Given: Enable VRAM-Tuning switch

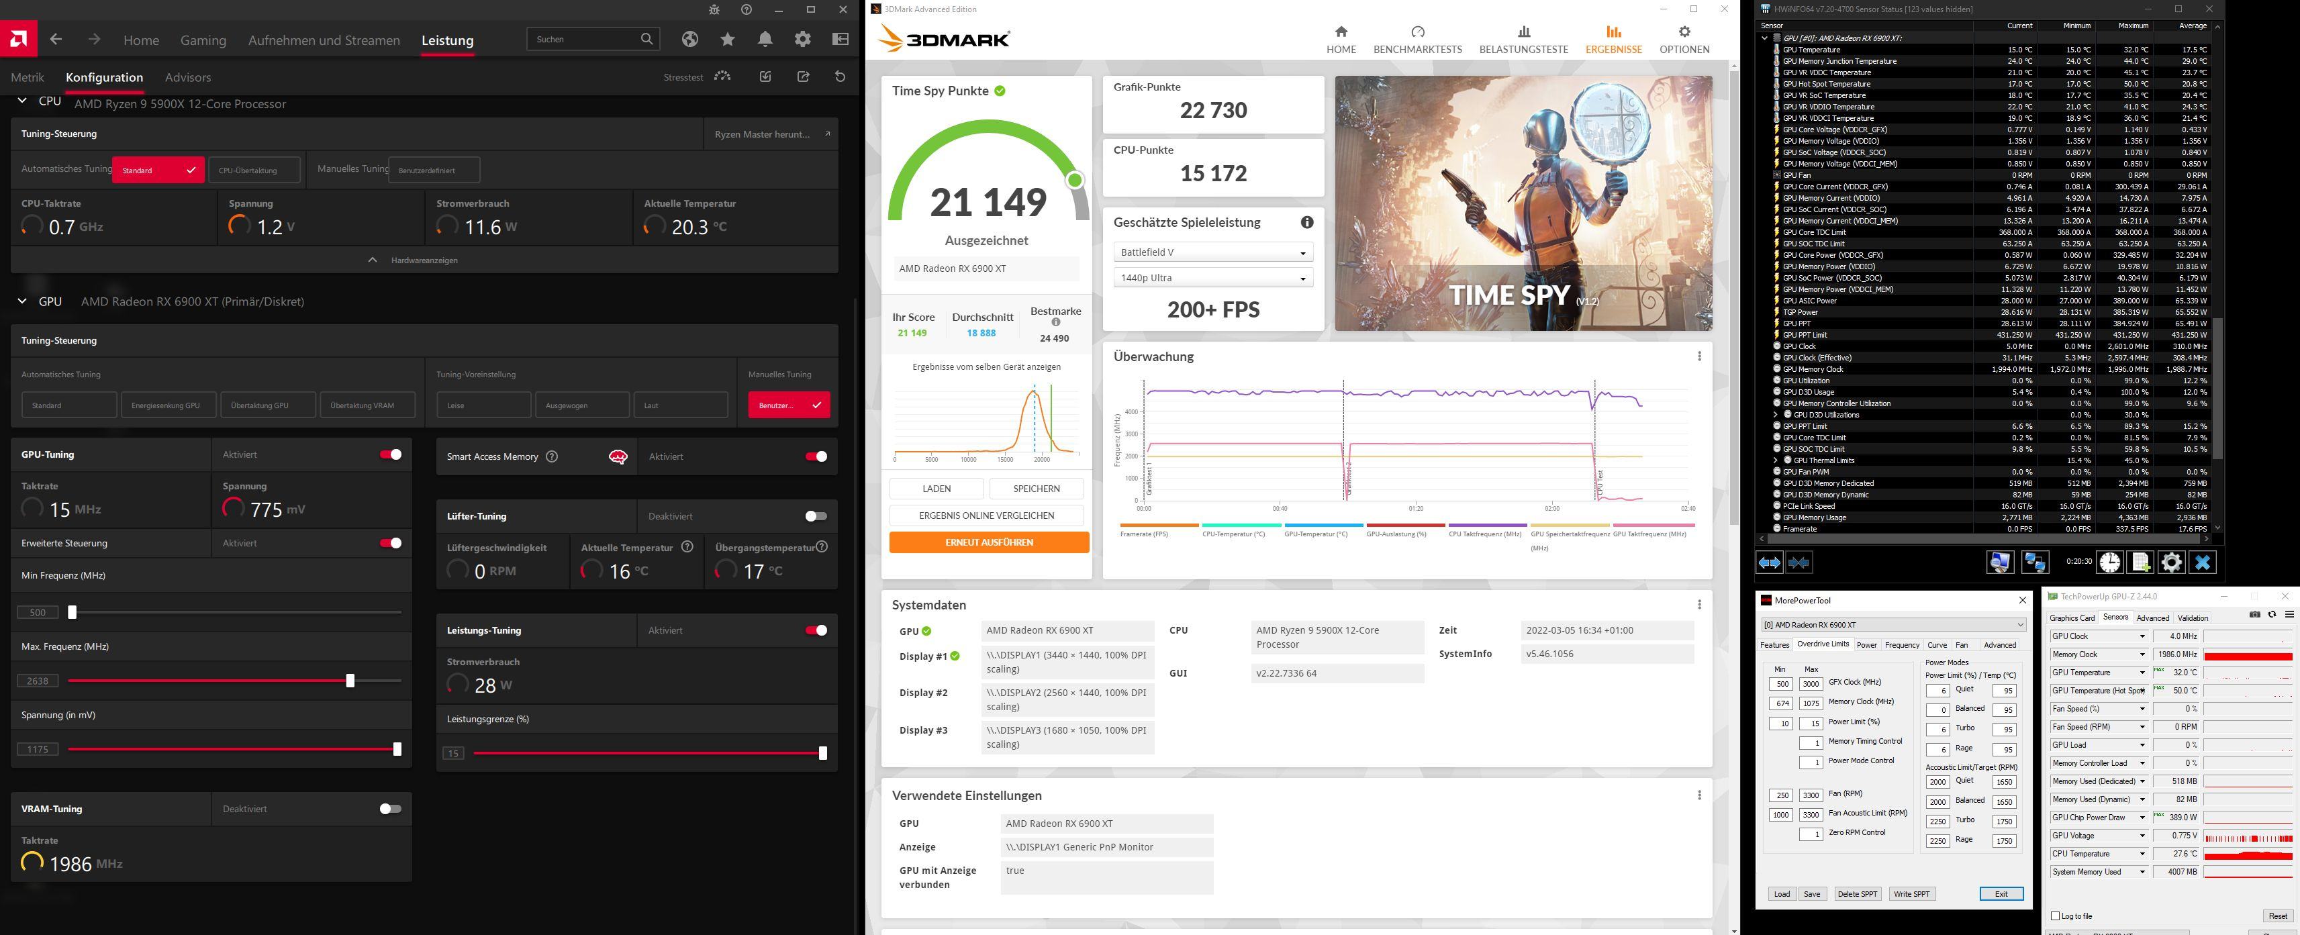Looking at the screenshot, I should click(390, 809).
